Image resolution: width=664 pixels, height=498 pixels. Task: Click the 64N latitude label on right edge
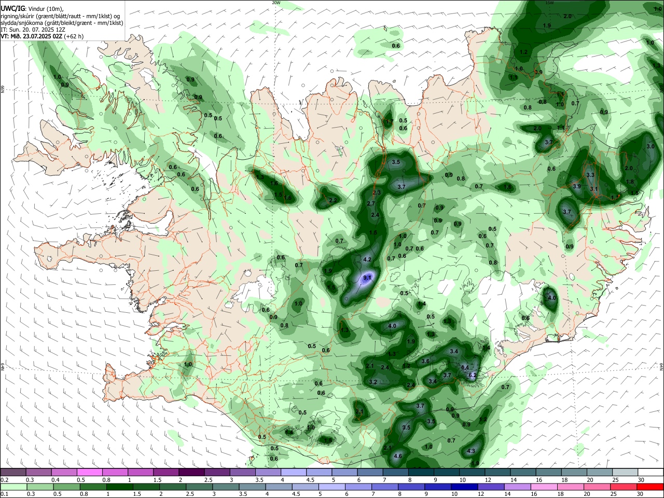coord(661,366)
